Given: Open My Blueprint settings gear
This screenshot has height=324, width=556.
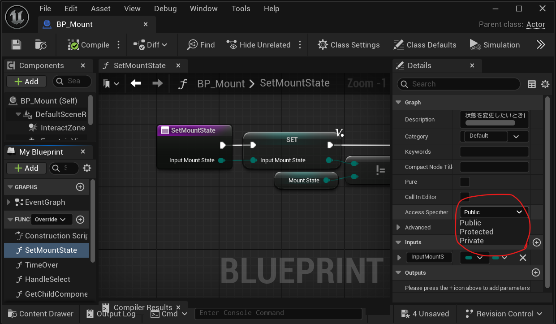Looking at the screenshot, I should click(x=87, y=168).
